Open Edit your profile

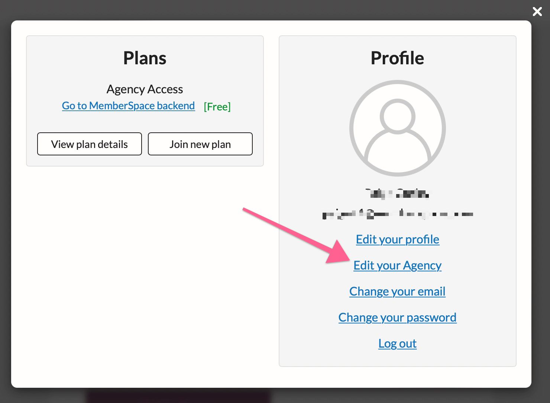(397, 239)
